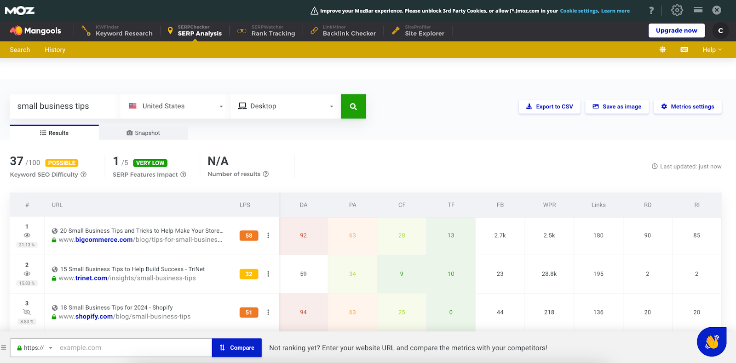Toggle visibility eye for result 1
736x363 pixels.
[x=27, y=235]
